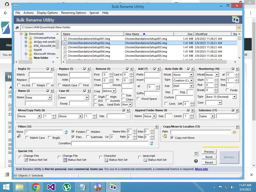Screen dimensions: 256x192
Task: Enable the Inc.Ext. checkbox in RegEx
Action: coord(19,85)
